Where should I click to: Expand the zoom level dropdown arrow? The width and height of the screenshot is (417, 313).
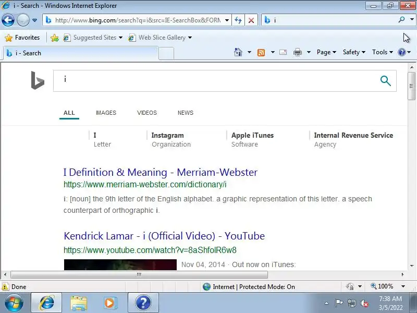pyautogui.click(x=403, y=286)
